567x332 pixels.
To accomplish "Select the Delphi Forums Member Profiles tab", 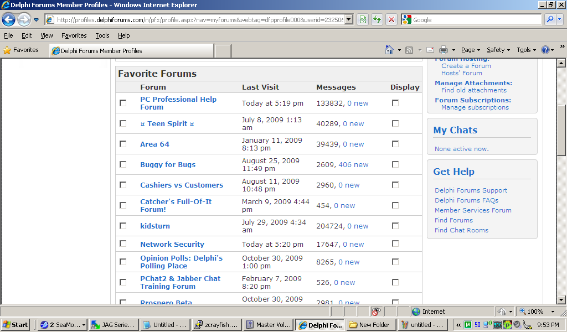I will pos(131,50).
